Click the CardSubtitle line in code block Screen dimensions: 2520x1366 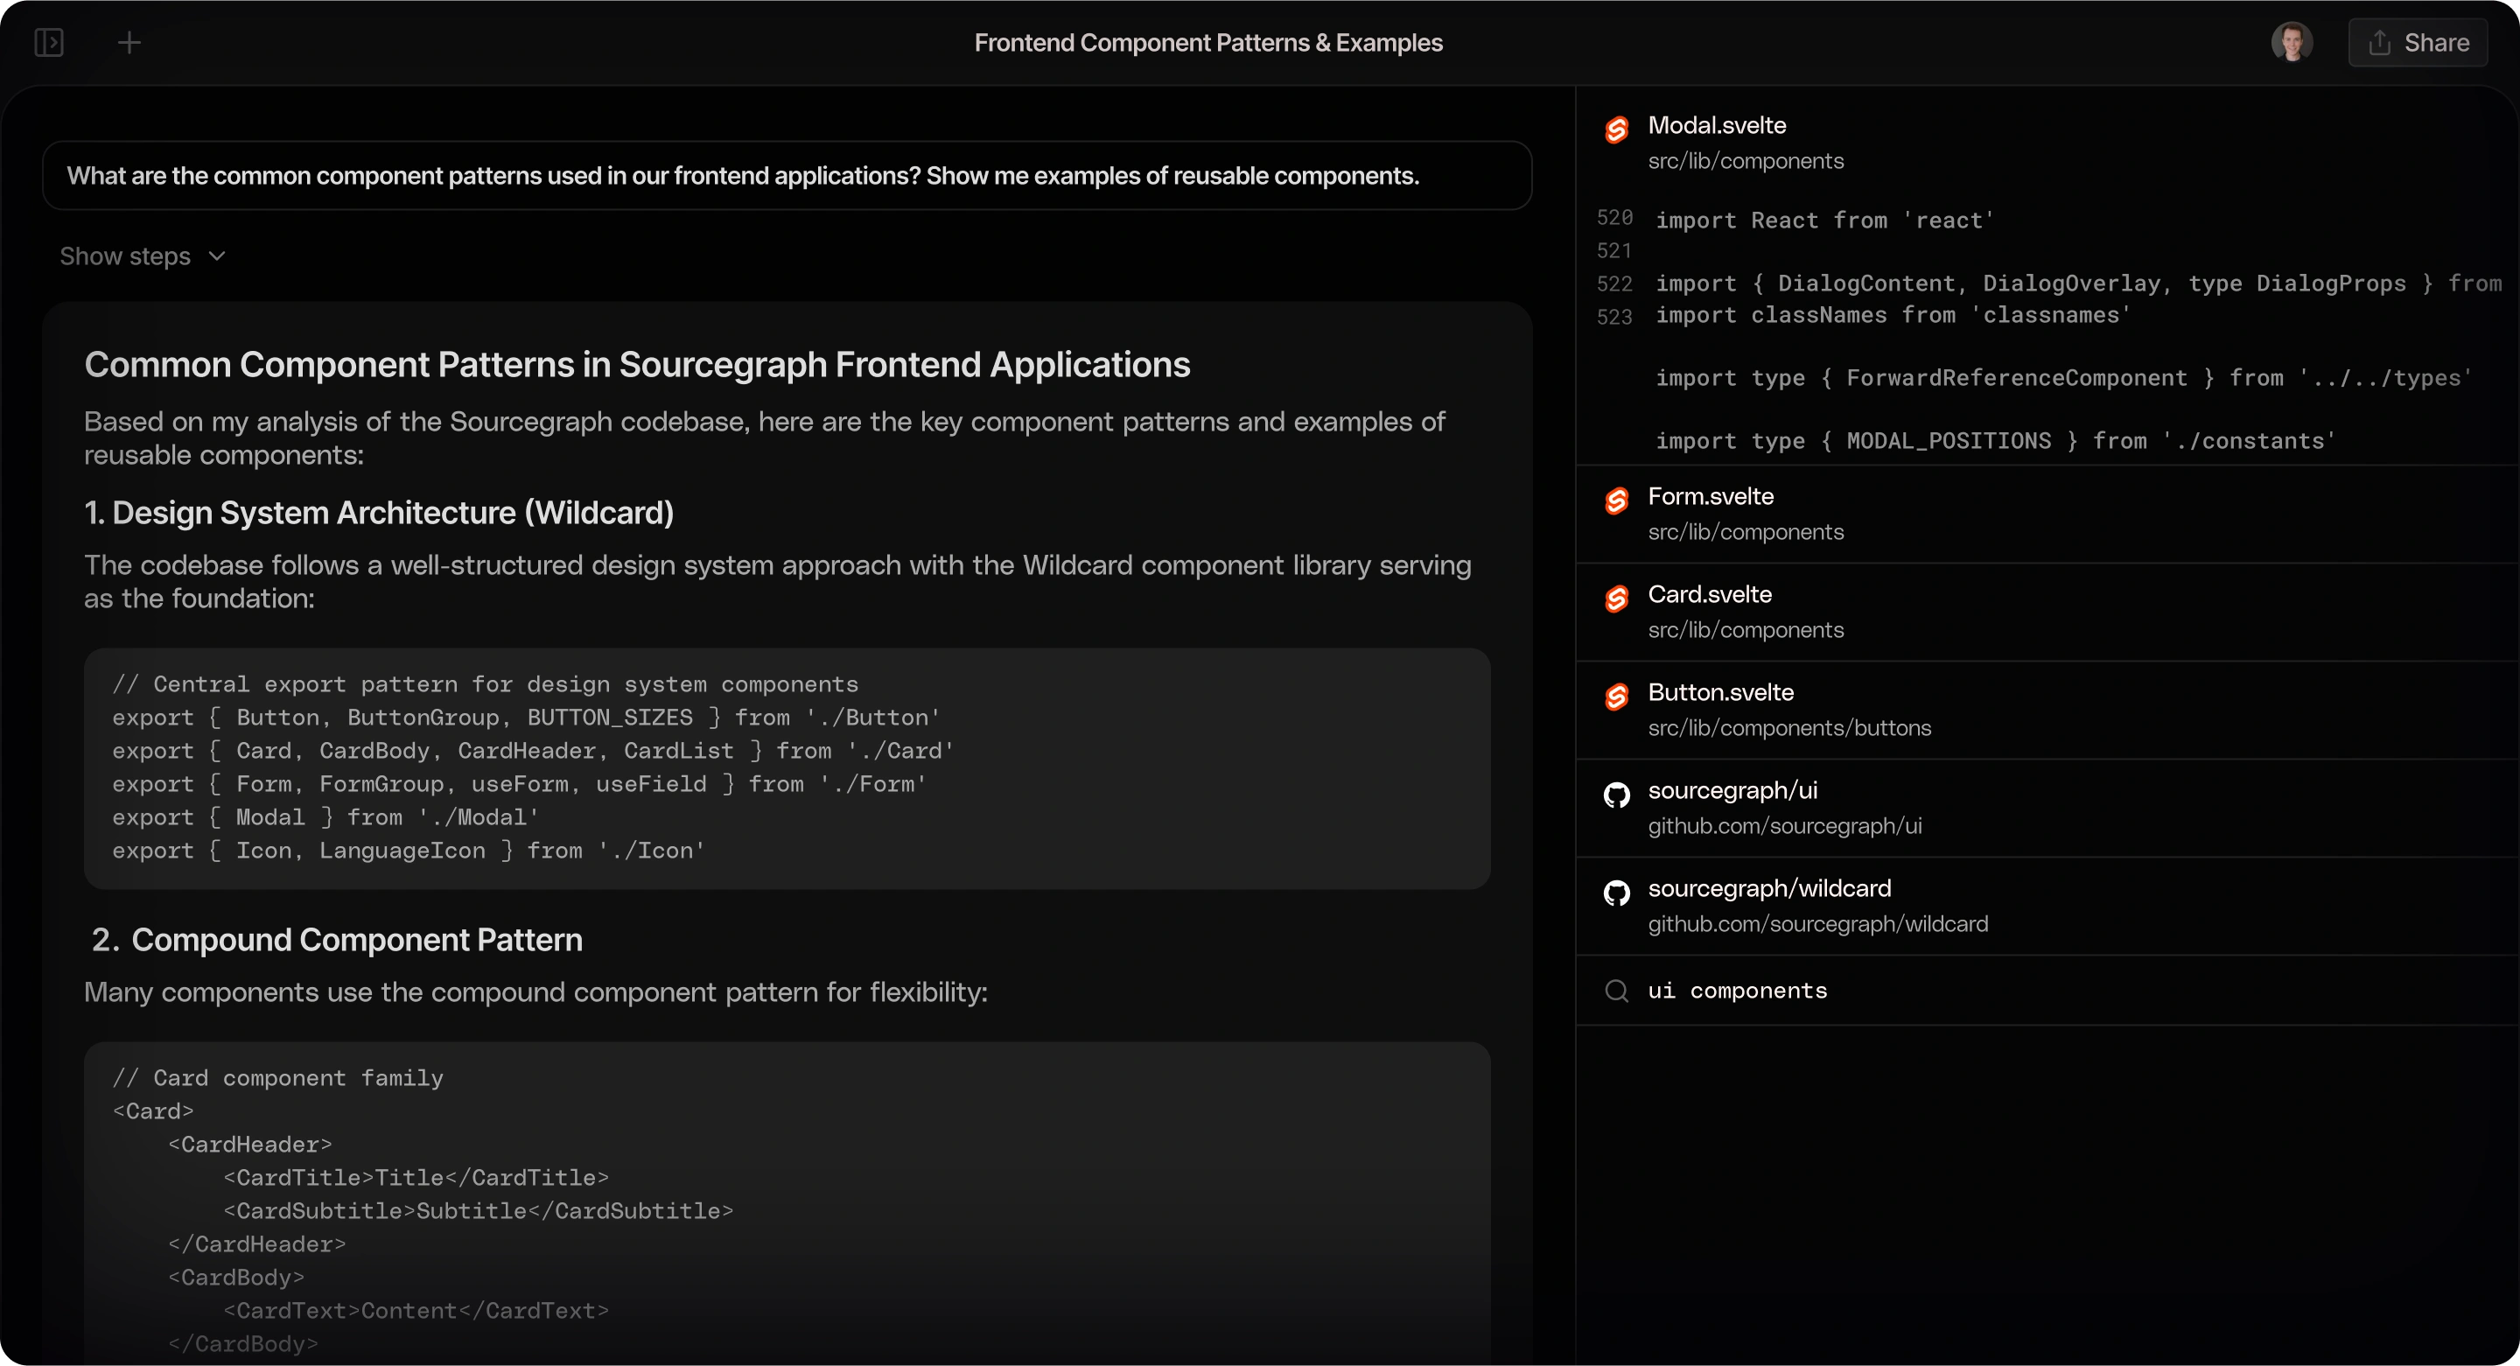coord(479,1210)
